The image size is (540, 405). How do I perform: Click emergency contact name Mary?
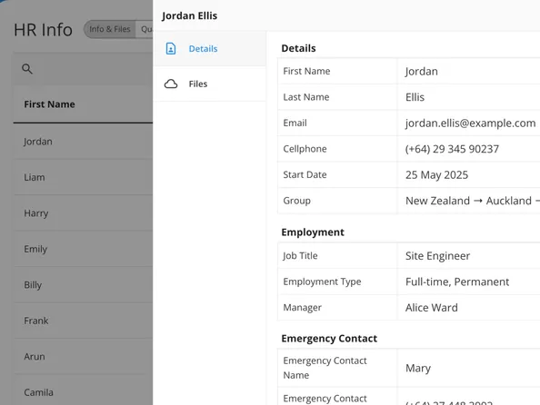pos(418,368)
